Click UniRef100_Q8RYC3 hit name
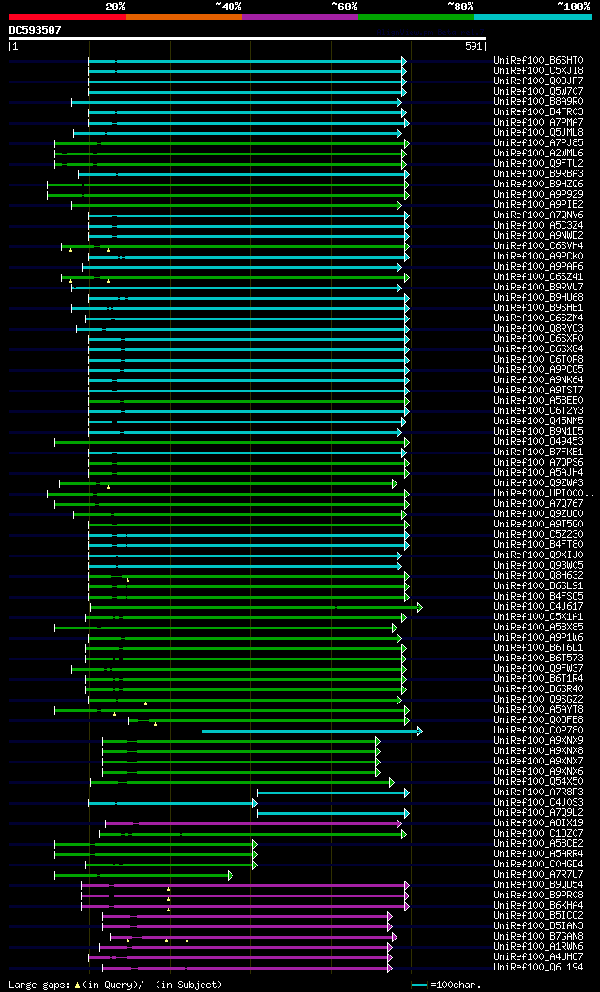600x992 pixels. pos(539,329)
